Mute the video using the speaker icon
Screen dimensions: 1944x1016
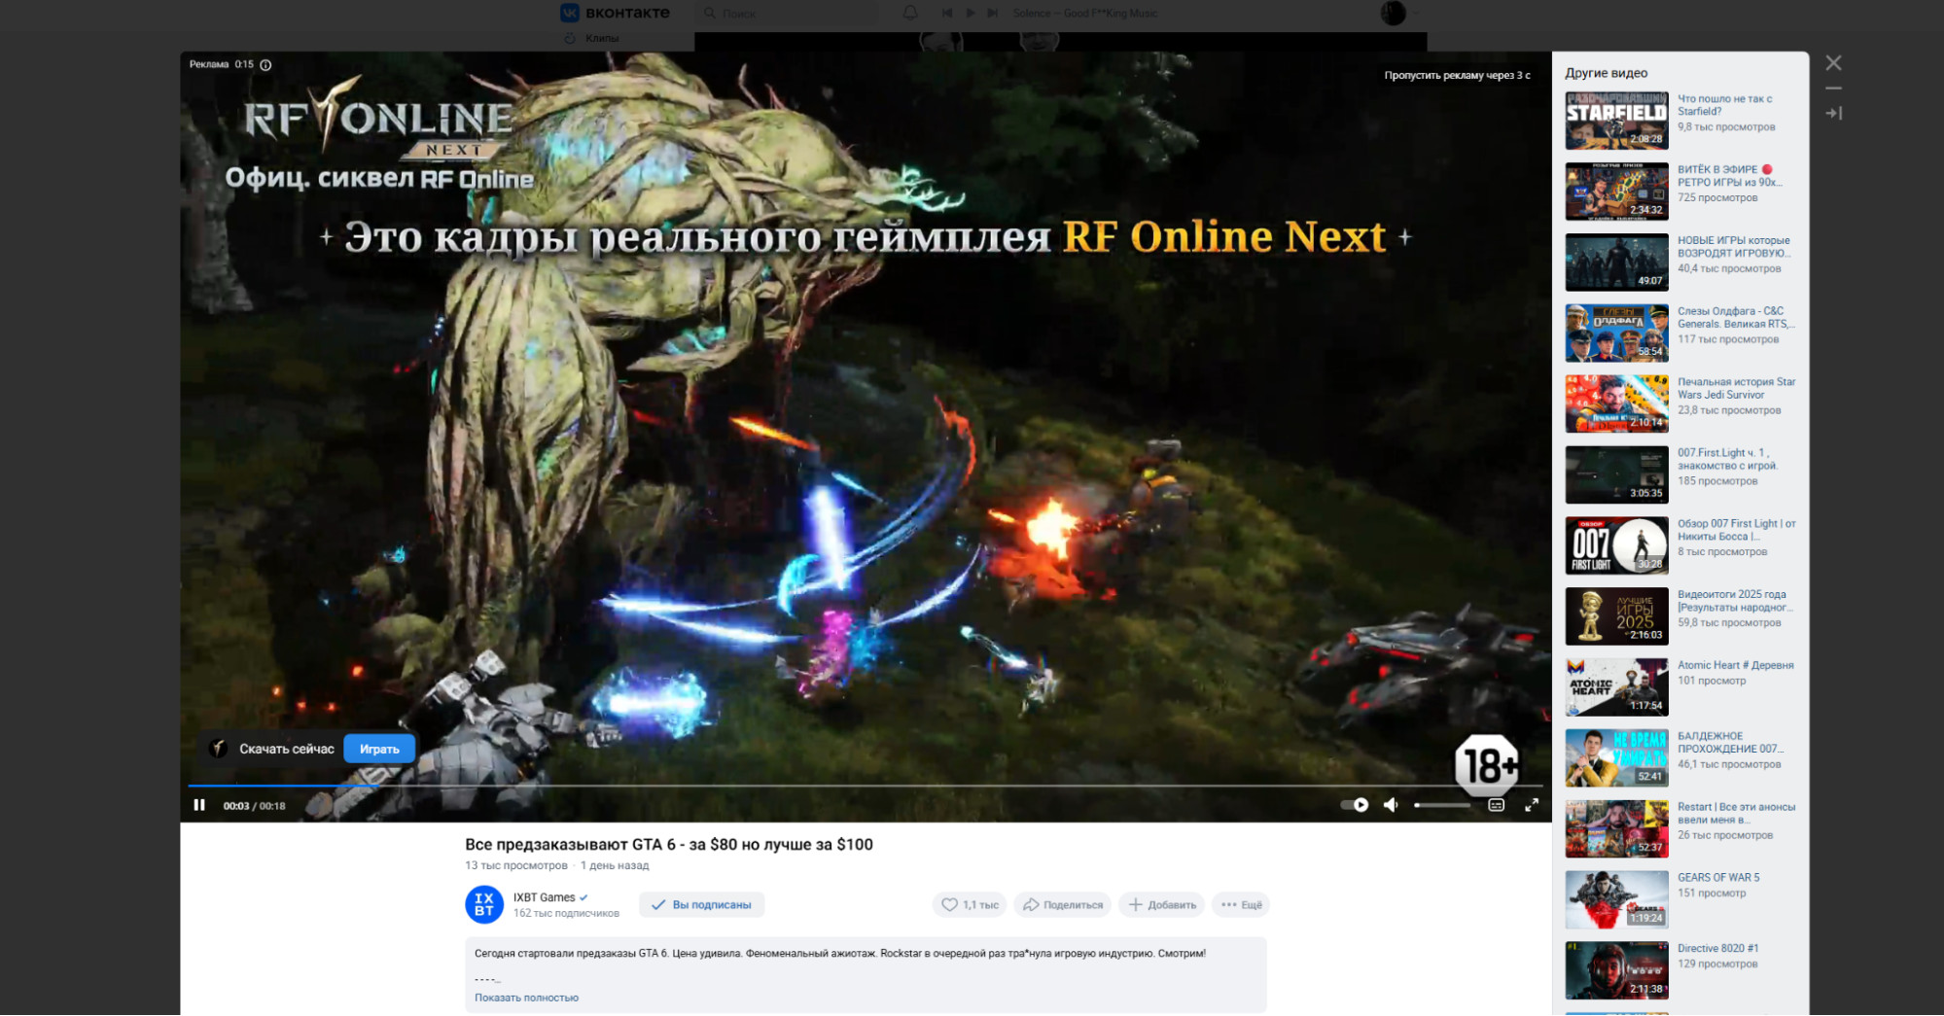[1391, 805]
